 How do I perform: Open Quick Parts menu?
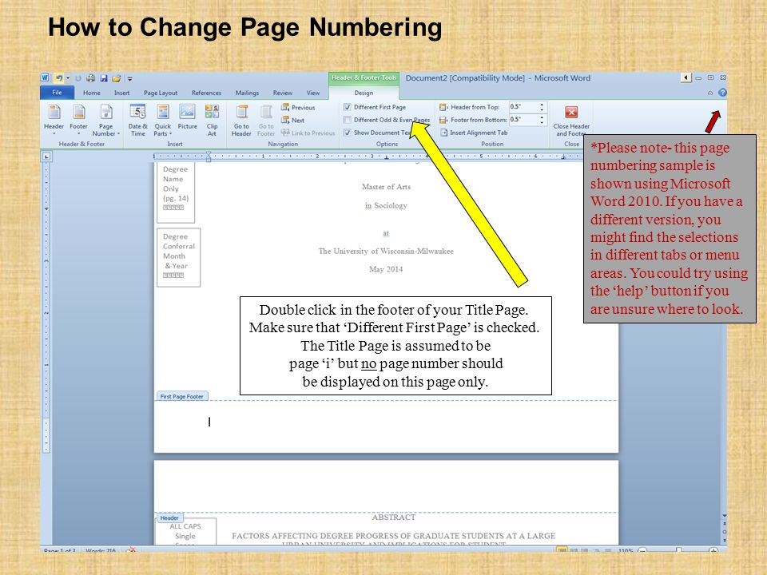pos(162,120)
